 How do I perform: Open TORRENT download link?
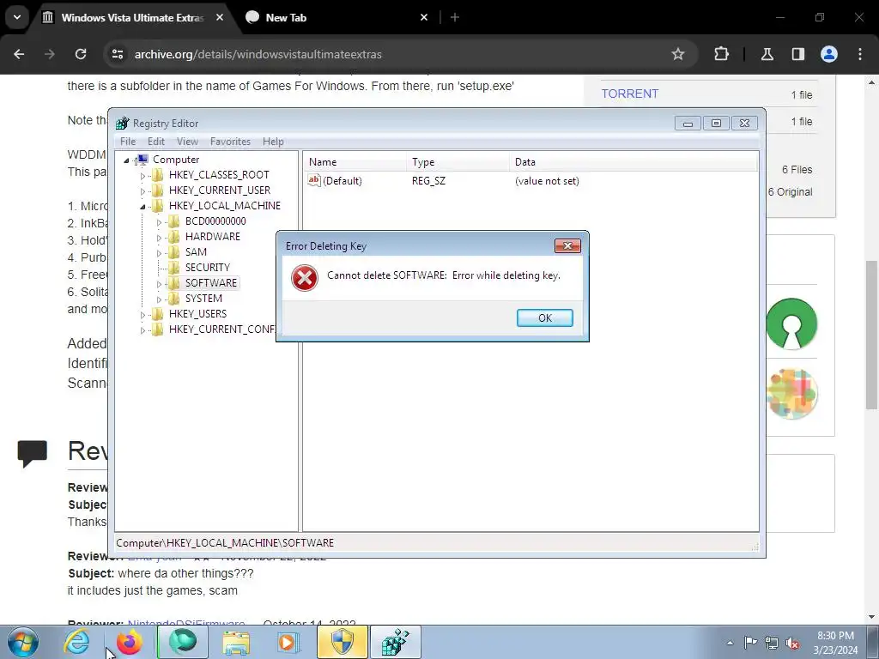click(x=629, y=94)
